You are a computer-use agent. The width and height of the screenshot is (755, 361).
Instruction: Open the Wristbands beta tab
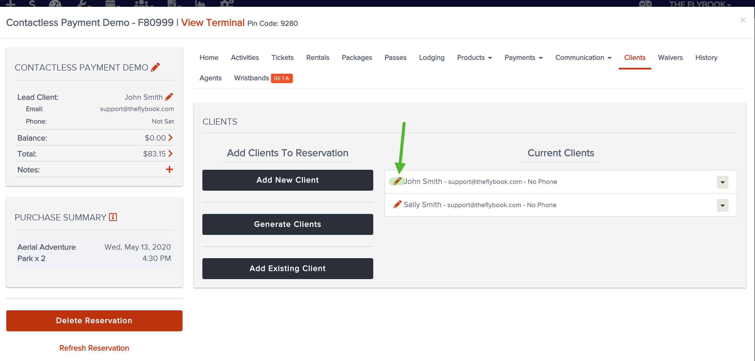pos(263,78)
